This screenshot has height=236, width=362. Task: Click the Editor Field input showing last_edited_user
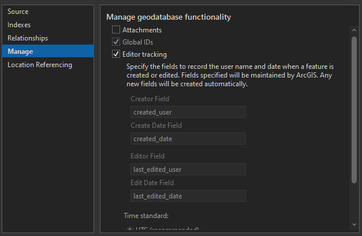pyautogui.click(x=188, y=169)
